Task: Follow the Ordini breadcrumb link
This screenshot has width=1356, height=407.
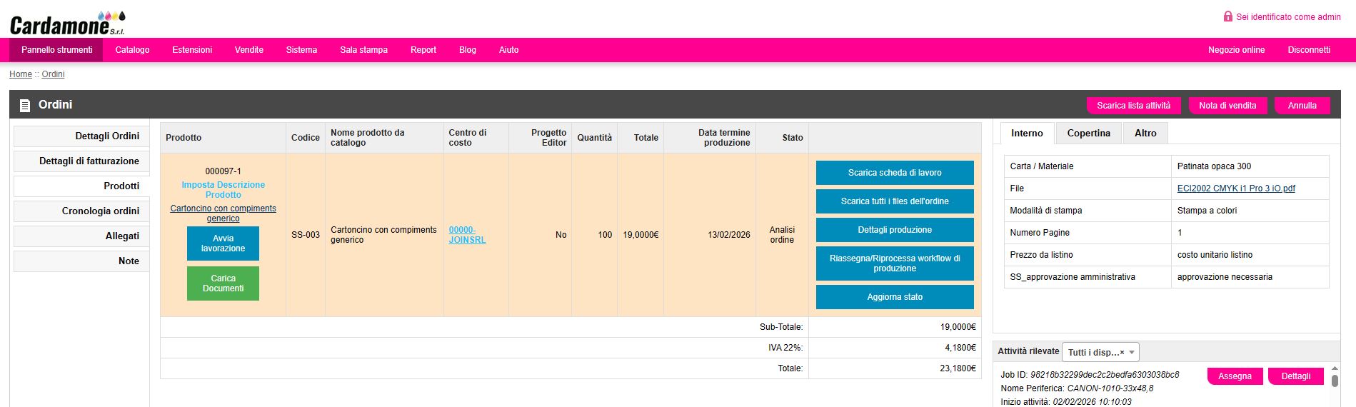Action: click(x=53, y=74)
